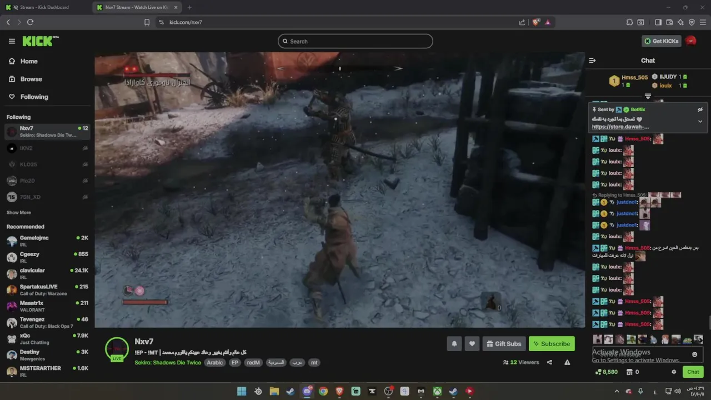The height and width of the screenshot is (400, 711).
Task: Click Get KICKs button
Action: click(661, 41)
